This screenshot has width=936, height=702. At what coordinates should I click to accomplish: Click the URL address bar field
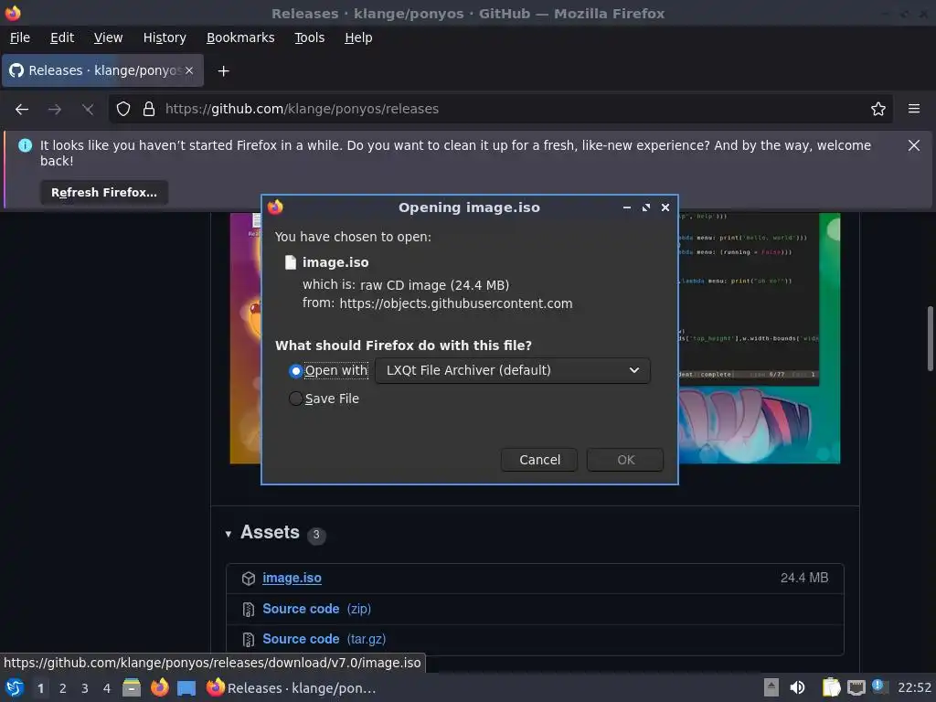500,109
